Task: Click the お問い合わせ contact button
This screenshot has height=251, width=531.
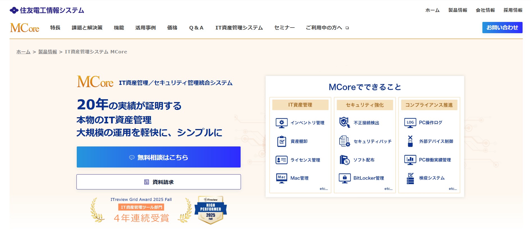Action: click(x=502, y=28)
